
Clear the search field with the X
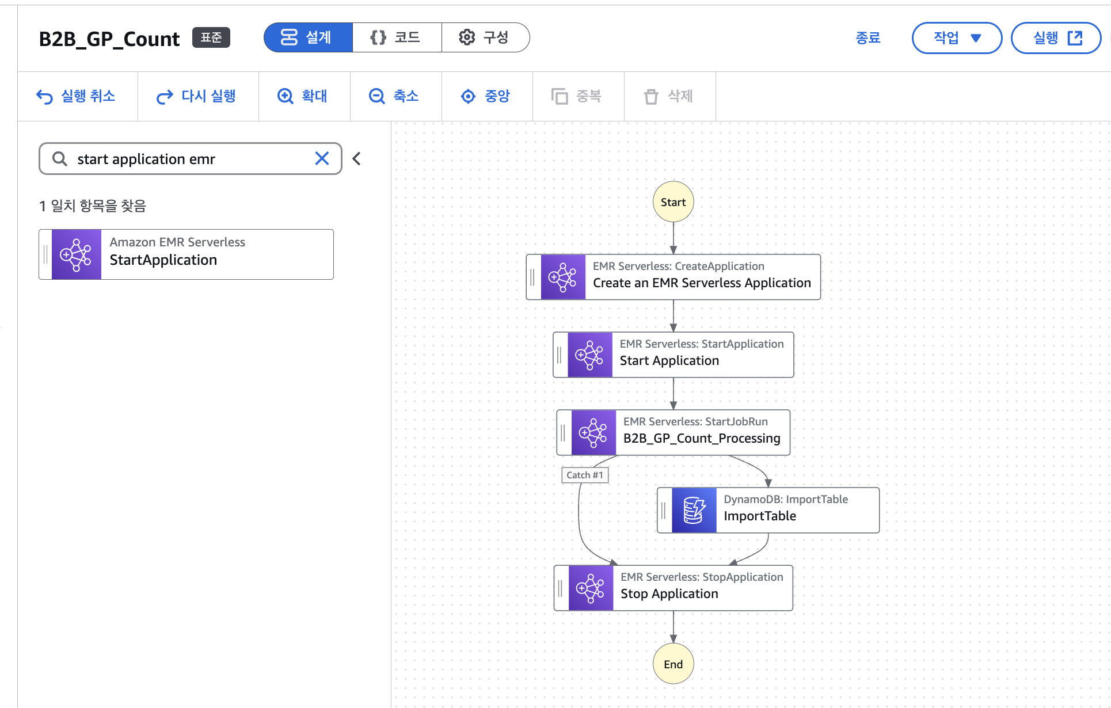(x=322, y=158)
